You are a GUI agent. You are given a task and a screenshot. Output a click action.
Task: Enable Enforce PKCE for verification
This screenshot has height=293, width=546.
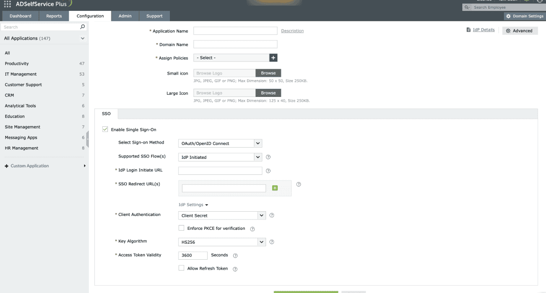(x=181, y=228)
